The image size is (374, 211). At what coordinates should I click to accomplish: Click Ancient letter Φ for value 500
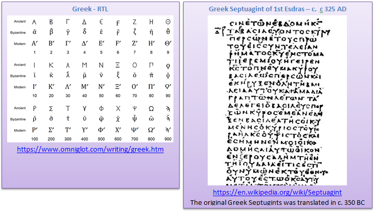coord(101,109)
